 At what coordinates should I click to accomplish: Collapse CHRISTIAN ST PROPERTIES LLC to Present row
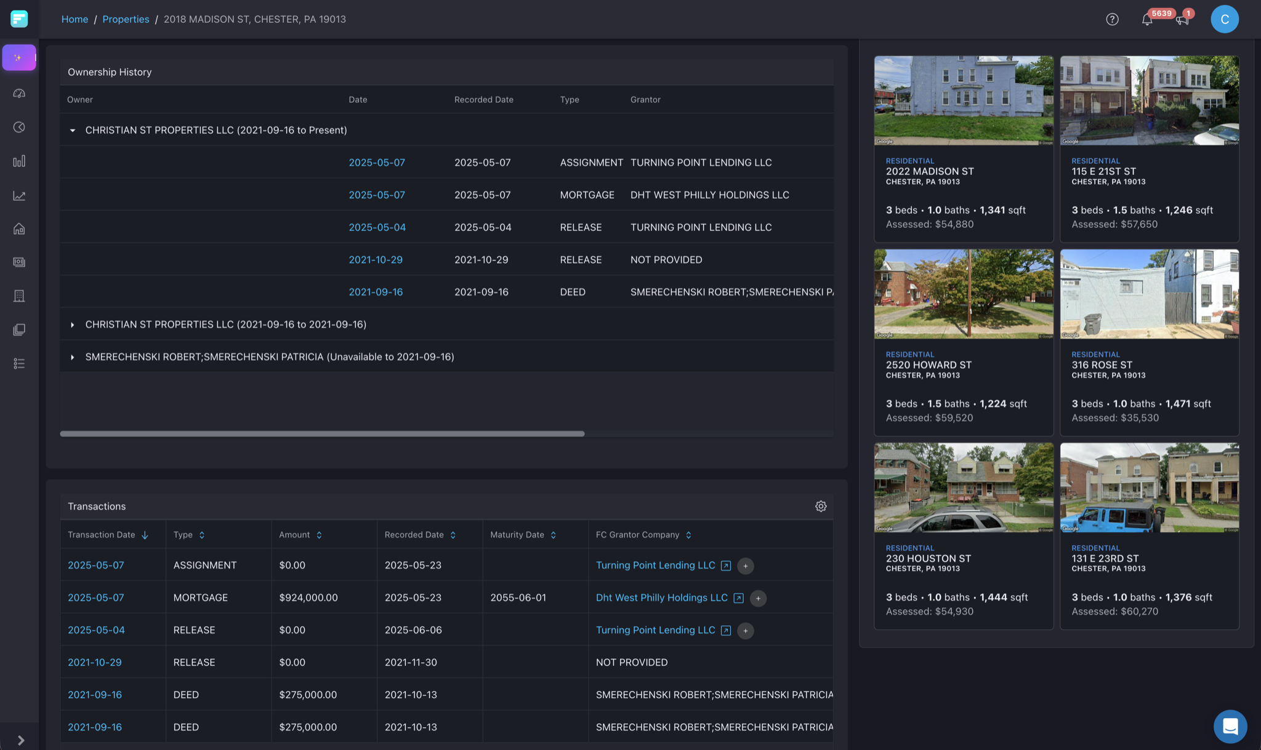click(73, 131)
